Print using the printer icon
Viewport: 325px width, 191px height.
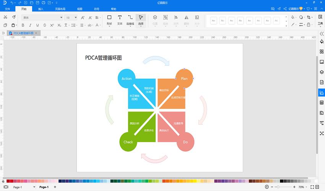(x=43, y=3)
